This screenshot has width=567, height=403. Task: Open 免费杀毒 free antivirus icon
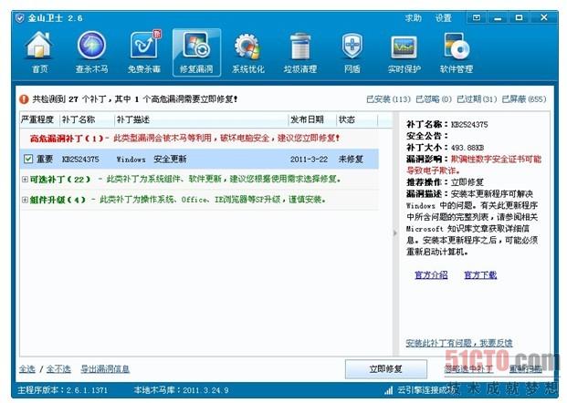144,52
